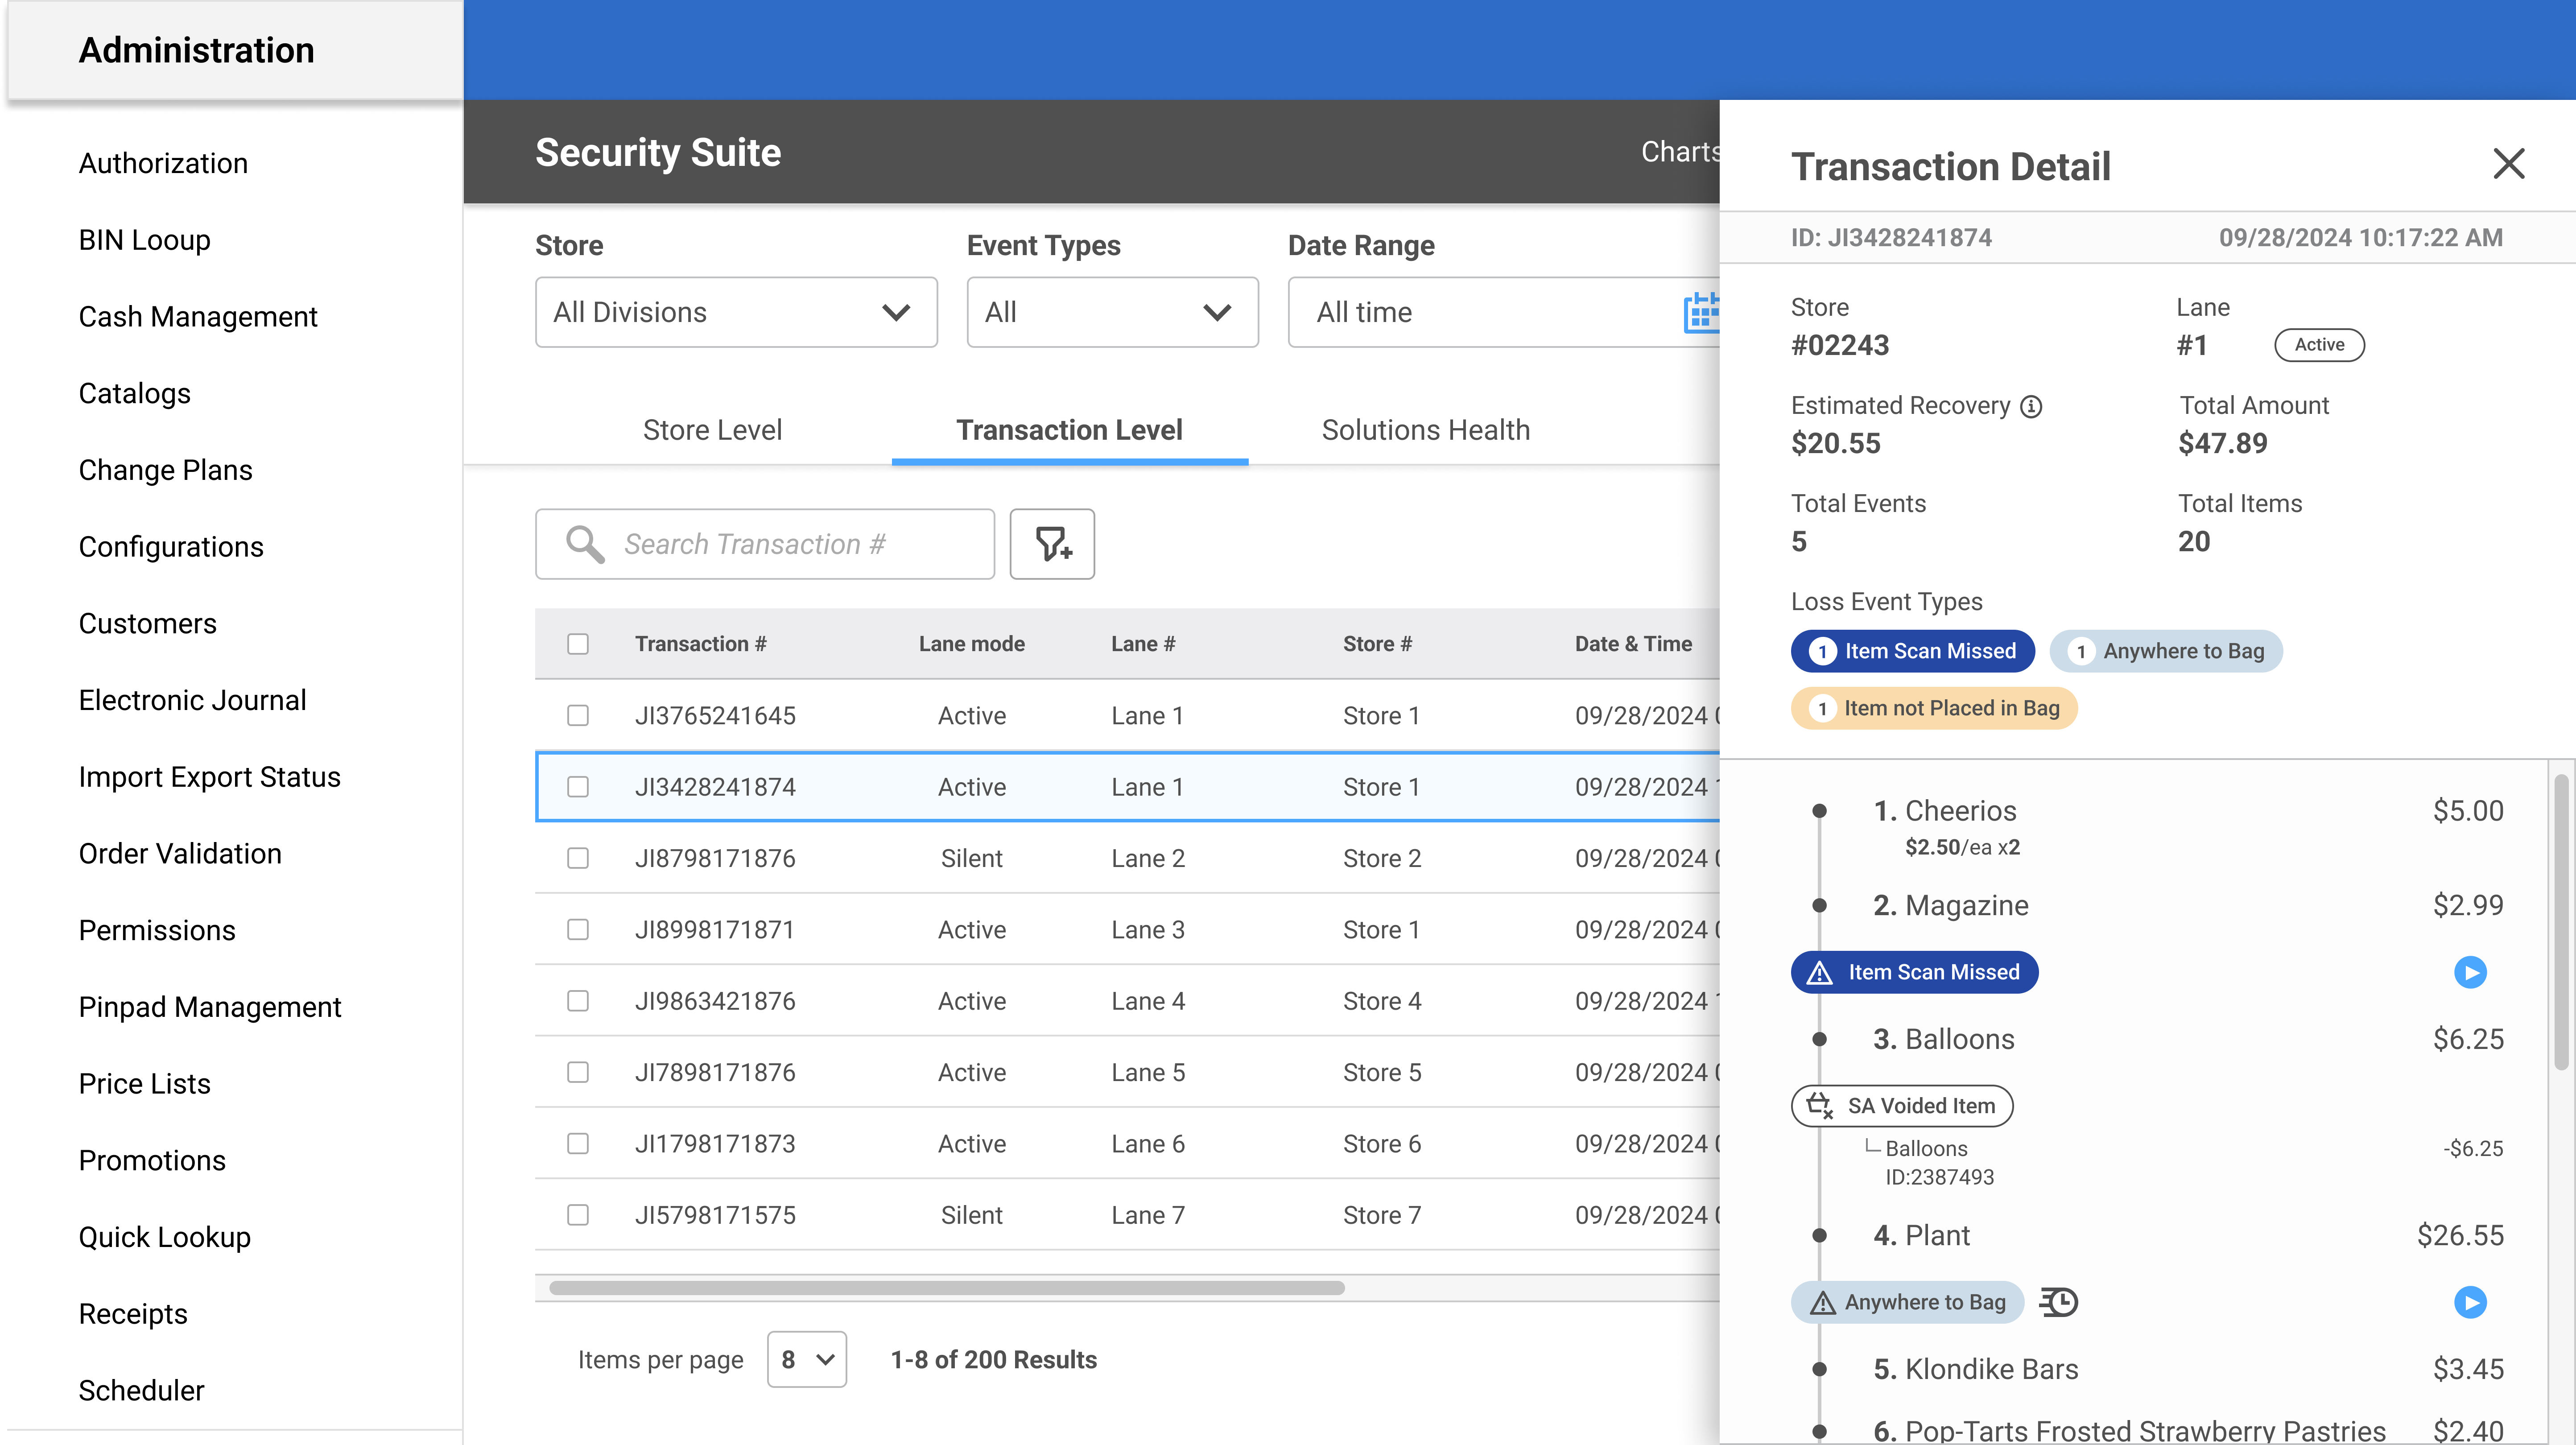Open the Charts tab in Security Suite
2576x1445 pixels.
(x=1680, y=152)
